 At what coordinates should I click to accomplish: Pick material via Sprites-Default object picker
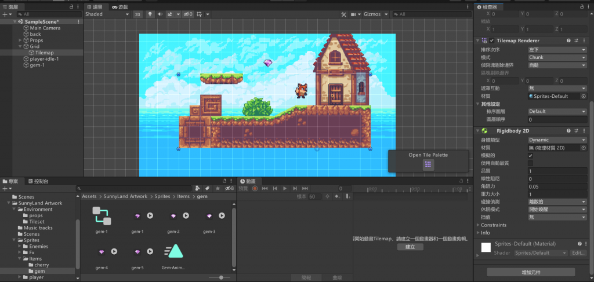pos(584,96)
